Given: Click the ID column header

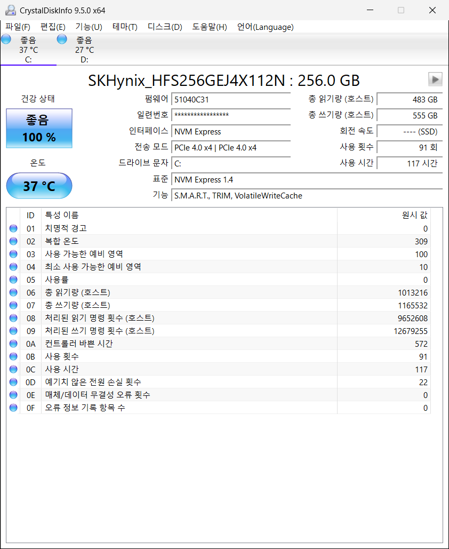Looking at the screenshot, I should (x=31, y=215).
